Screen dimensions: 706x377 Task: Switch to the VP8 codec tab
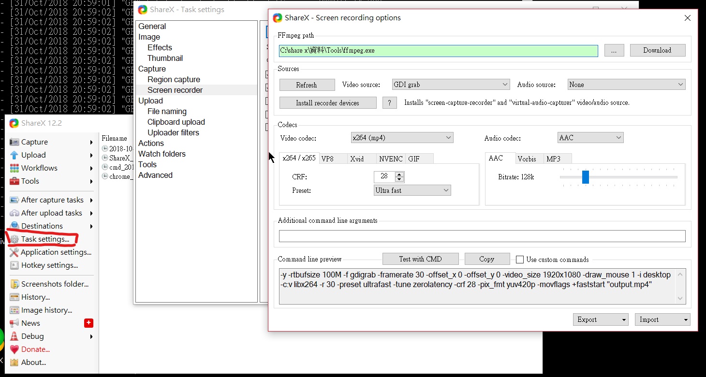[333, 159]
